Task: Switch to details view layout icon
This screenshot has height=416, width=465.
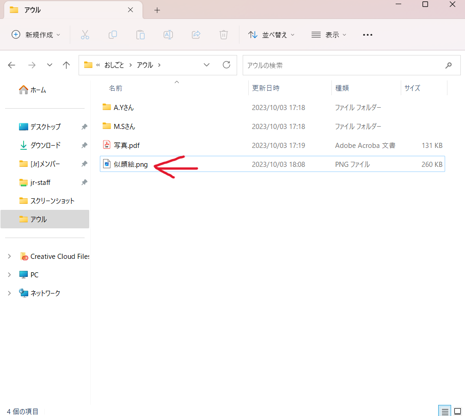Action: coord(445,411)
